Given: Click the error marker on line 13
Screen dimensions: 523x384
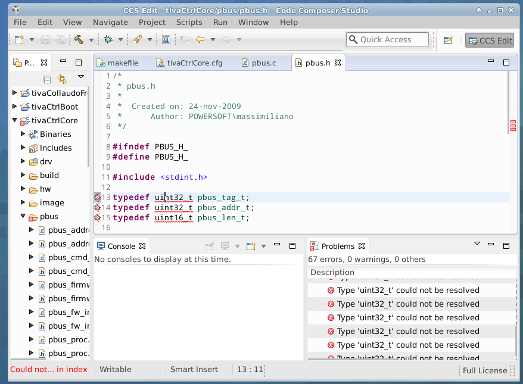Looking at the screenshot, I should (x=98, y=198).
